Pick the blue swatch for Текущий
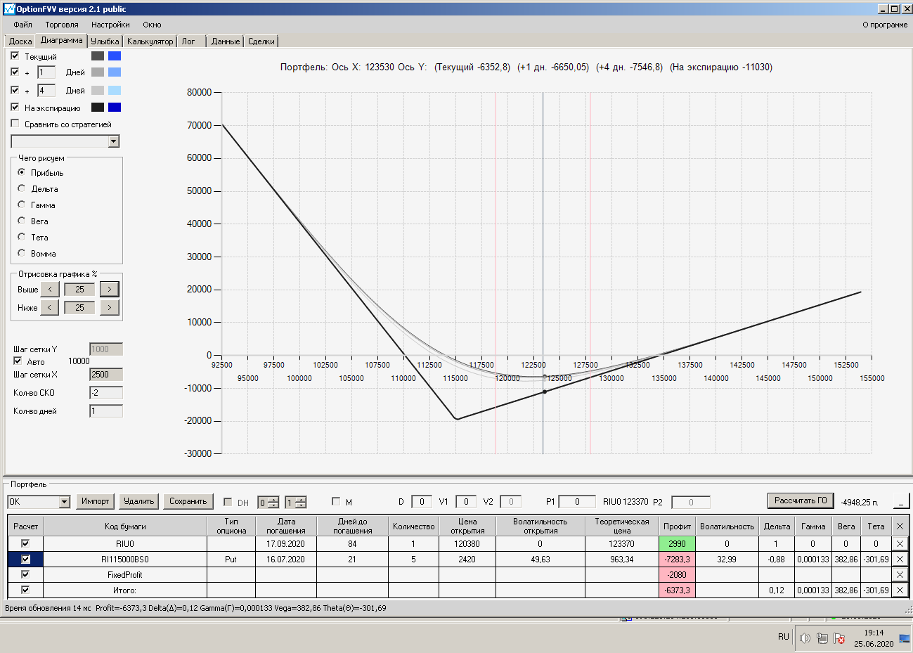Screen dimensions: 913x653 pyautogui.click(x=115, y=56)
